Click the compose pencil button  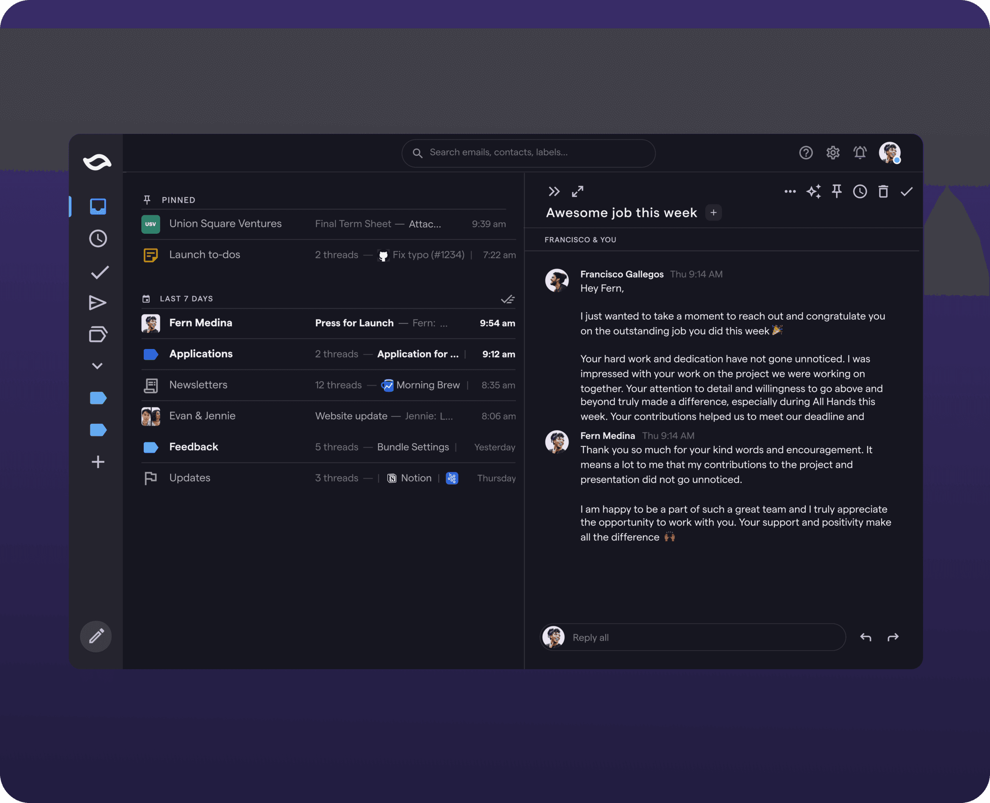tap(96, 636)
